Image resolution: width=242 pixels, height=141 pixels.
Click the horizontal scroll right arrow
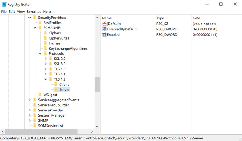click(92, 131)
